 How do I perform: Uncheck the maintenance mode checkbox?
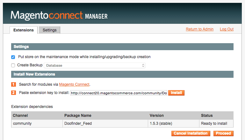[x=13, y=57]
